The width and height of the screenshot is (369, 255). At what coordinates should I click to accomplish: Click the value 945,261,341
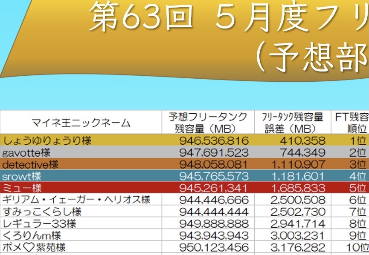(x=213, y=188)
